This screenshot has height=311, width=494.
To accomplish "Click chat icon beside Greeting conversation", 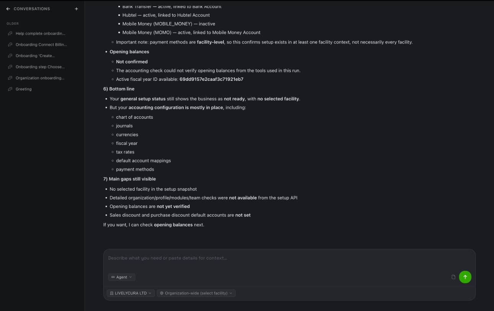I will coord(10,89).
